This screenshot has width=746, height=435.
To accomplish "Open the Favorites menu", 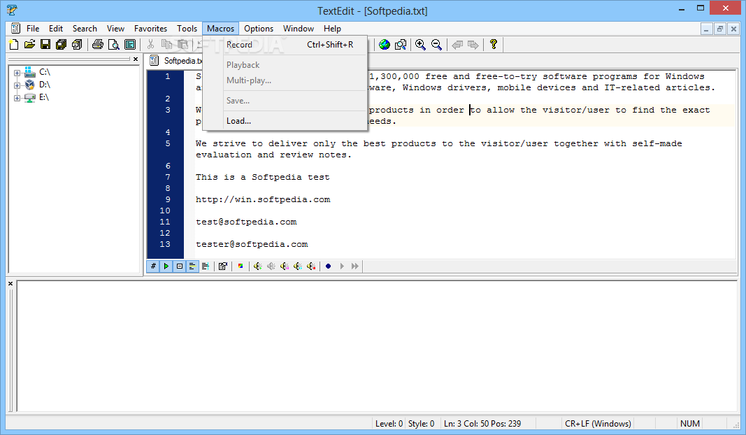I will (x=150, y=29).
